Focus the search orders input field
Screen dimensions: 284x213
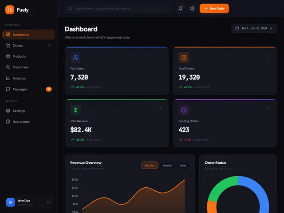pos(118,8)
